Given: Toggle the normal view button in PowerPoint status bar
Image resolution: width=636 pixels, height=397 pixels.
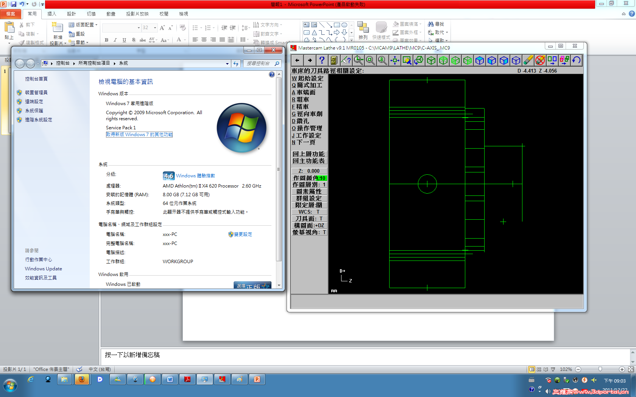Looking at the screenshot, I should pyautogui.click(x=532, y=369).
